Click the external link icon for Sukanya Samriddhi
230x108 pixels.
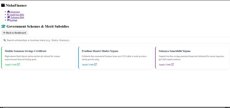[172, 64]
